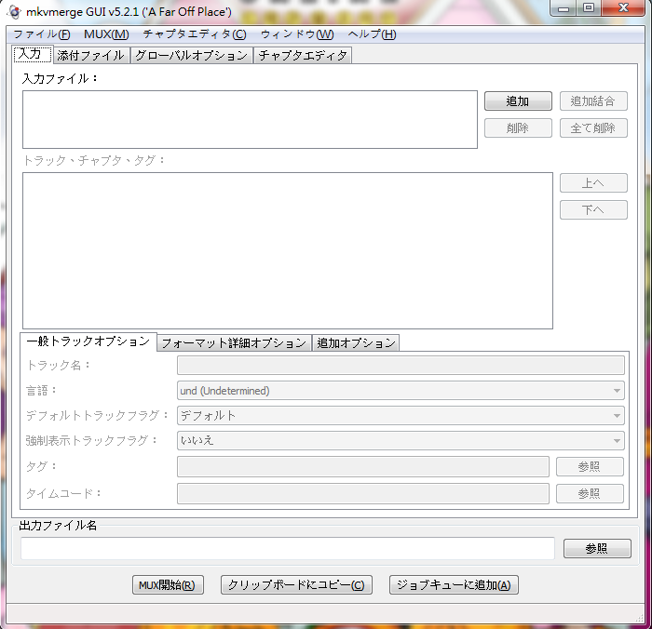Select the 入力 tab

[x=33, y=54]
